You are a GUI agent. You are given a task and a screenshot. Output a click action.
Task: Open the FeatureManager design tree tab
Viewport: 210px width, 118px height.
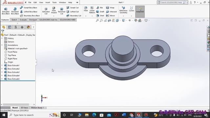(x=4, y=27)
